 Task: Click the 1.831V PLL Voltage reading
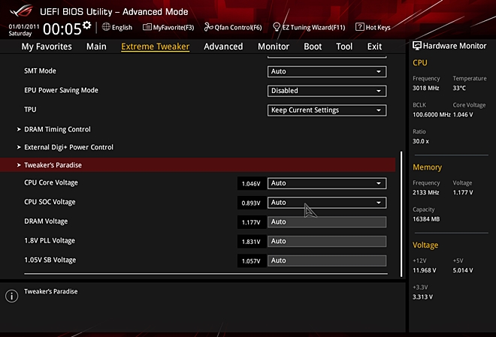click(251, 242)
